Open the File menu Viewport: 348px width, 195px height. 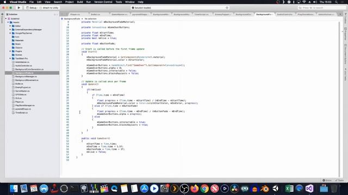32,2
